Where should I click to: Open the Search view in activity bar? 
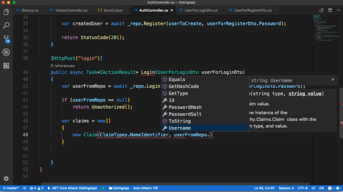(x=6, y=25)
